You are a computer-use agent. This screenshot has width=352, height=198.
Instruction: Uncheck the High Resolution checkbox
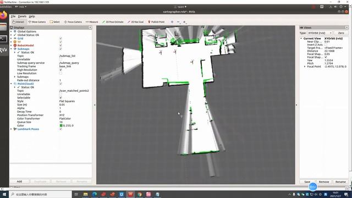click(x=61, y=70)
